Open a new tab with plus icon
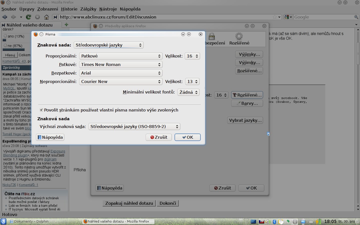 coord(66,24)
